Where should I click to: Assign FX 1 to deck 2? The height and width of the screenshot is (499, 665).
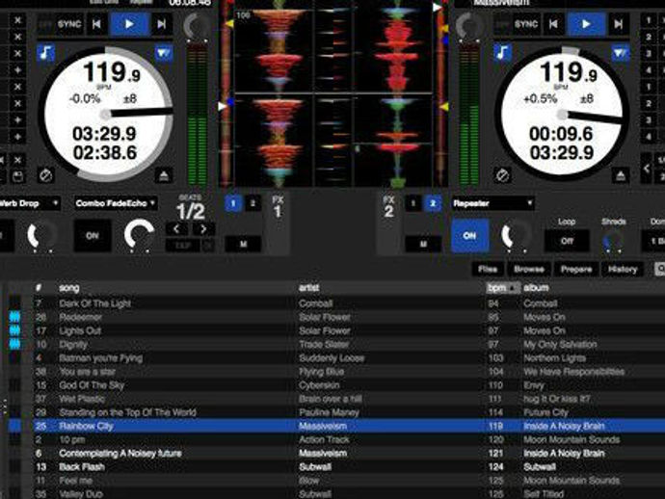(x=253, y=203)
